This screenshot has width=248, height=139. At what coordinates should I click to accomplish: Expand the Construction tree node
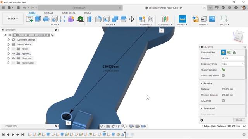click(x=9, y=63)
